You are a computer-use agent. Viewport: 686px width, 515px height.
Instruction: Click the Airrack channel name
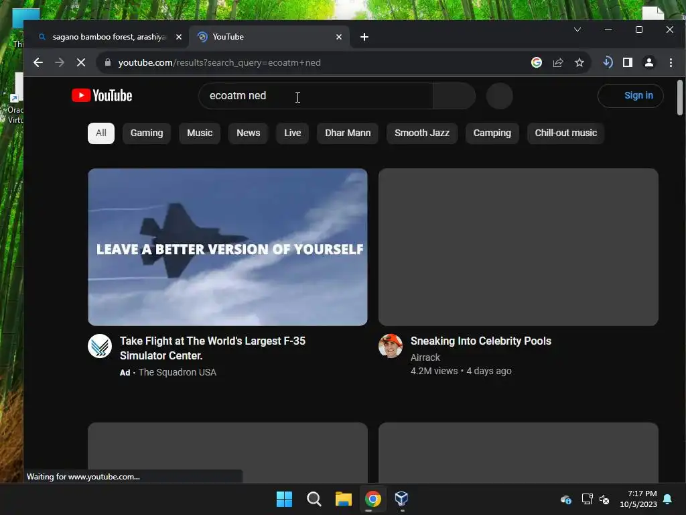click(x=425, y=357)
